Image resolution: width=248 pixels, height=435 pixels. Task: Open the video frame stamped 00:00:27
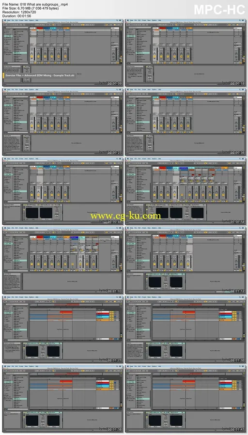[x=62, y=122]
